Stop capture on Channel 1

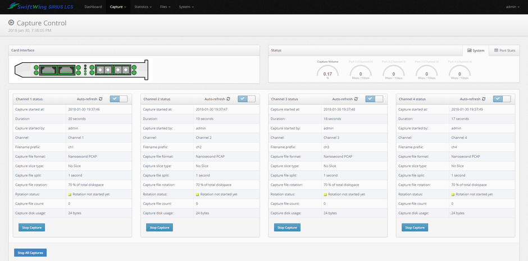(32, 227)
